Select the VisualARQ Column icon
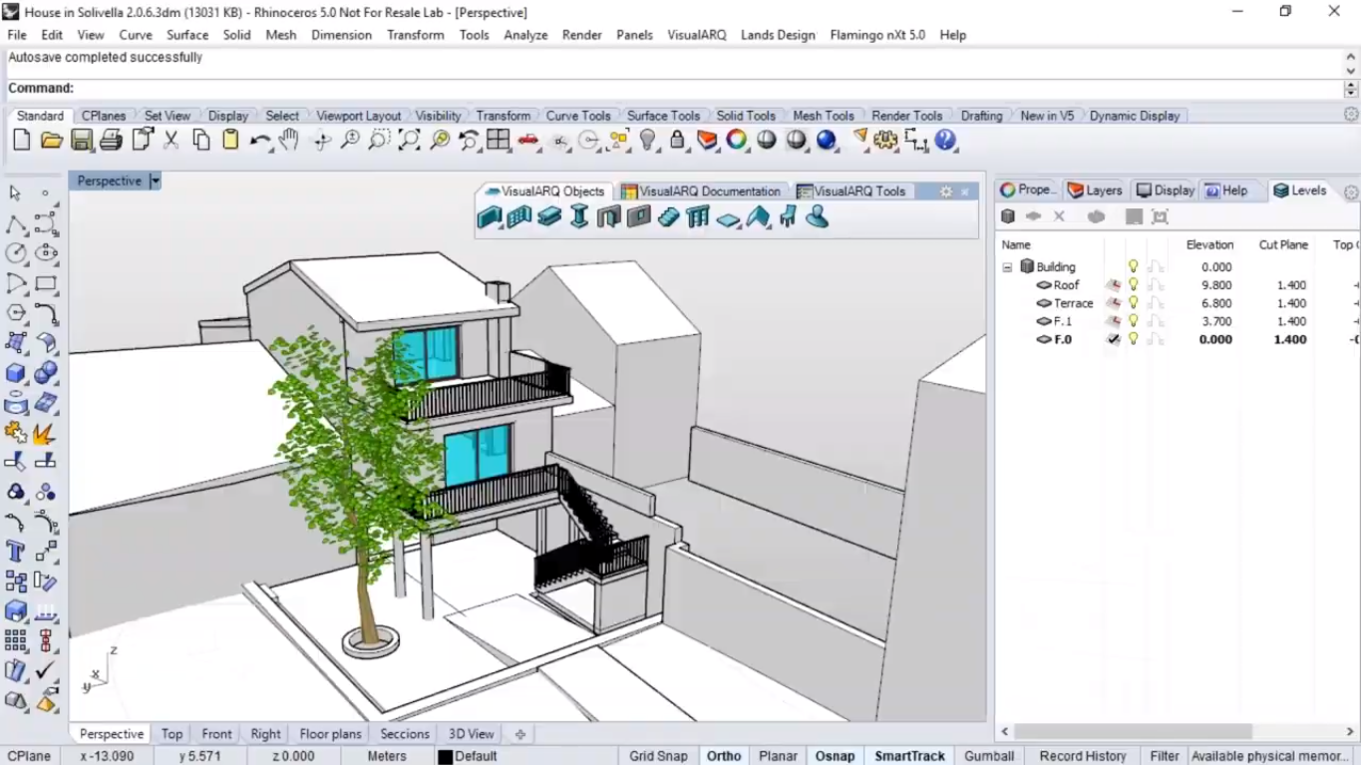The width and height of the screenshot is (1361, 765). [x=579, y=216]
